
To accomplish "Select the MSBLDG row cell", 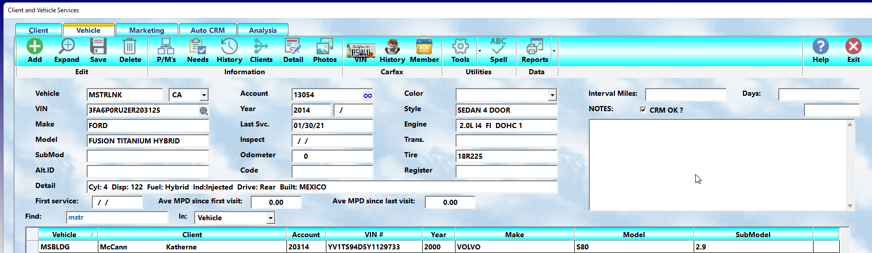I will coord(68,247).
